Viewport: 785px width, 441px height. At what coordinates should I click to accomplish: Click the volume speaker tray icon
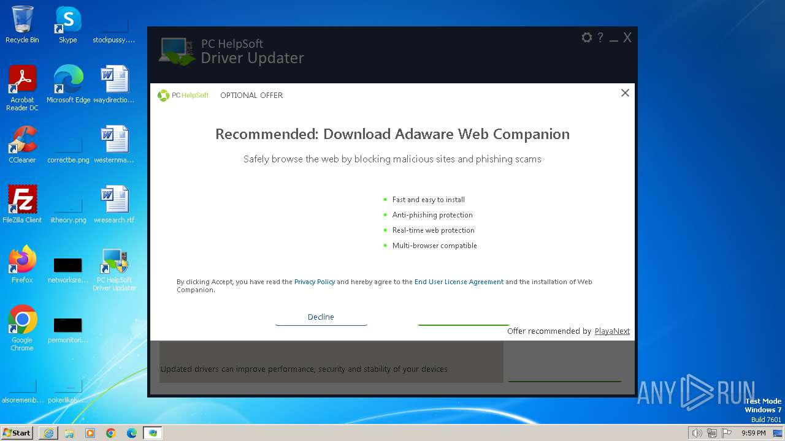697,433
